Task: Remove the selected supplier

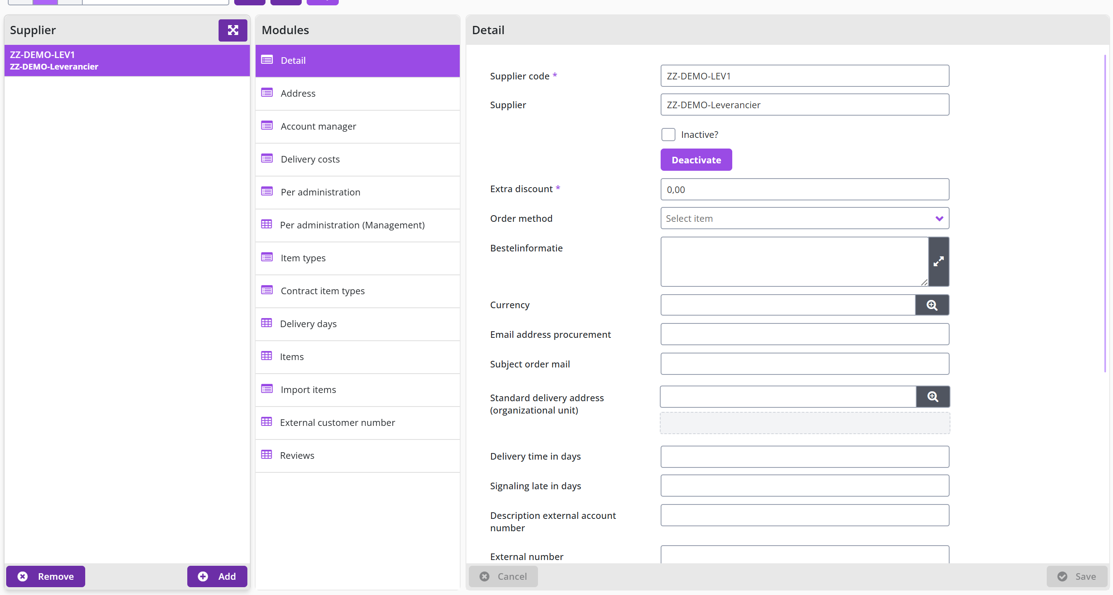Action: coord(45,576)
